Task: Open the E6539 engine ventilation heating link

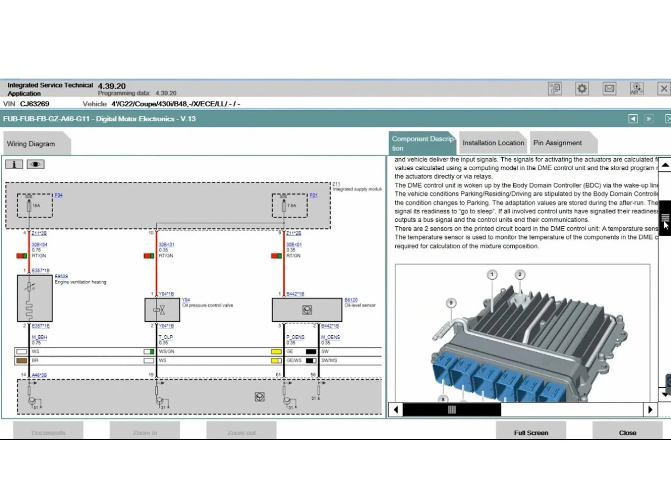Action: [61, 276]
